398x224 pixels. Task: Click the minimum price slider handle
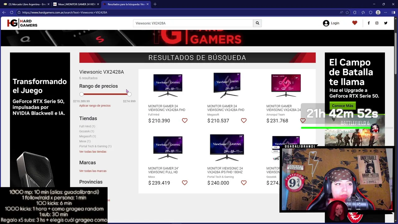[x=81, y=94]
